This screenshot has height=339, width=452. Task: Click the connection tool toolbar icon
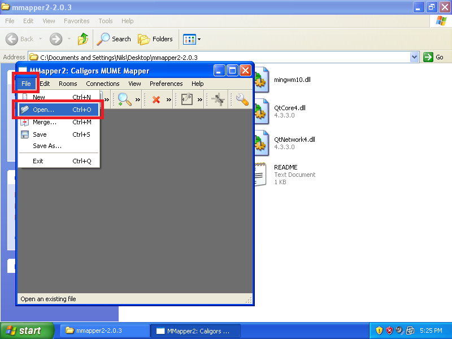pyautogui.click(x=217, y=99)
